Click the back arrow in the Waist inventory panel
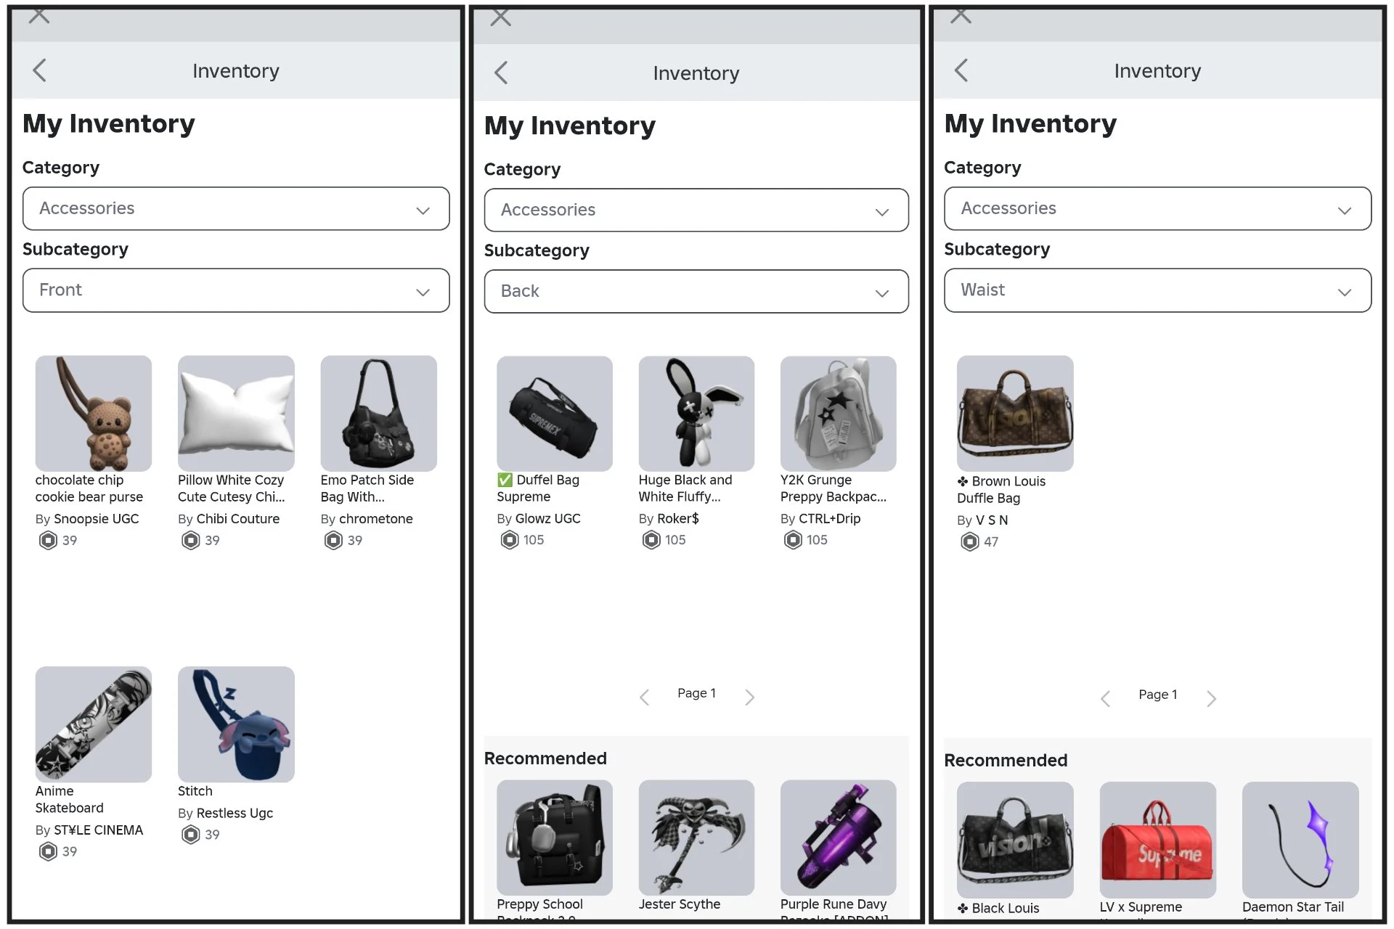 pos(961,70)
